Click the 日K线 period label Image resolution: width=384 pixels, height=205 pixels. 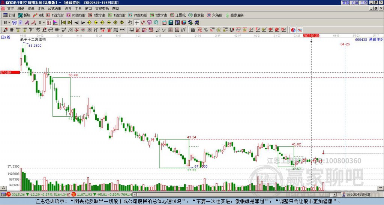coord(5,37)
